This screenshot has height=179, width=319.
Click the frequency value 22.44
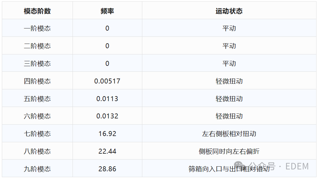click(107, 151)
